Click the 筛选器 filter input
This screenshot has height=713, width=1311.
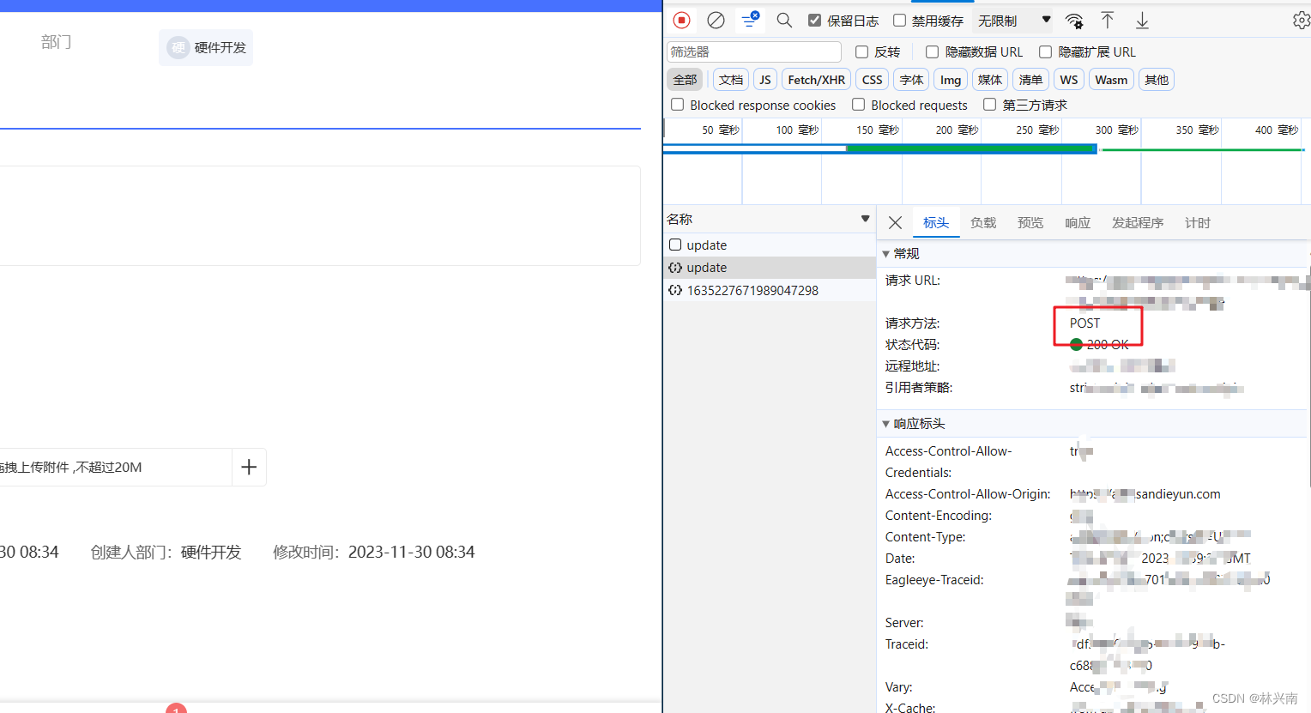(754, 51)
